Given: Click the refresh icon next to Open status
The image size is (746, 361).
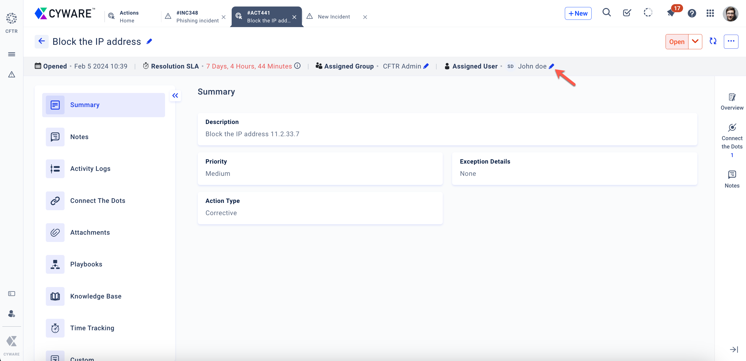Looking at the screenshot, I should click(713, 41).
